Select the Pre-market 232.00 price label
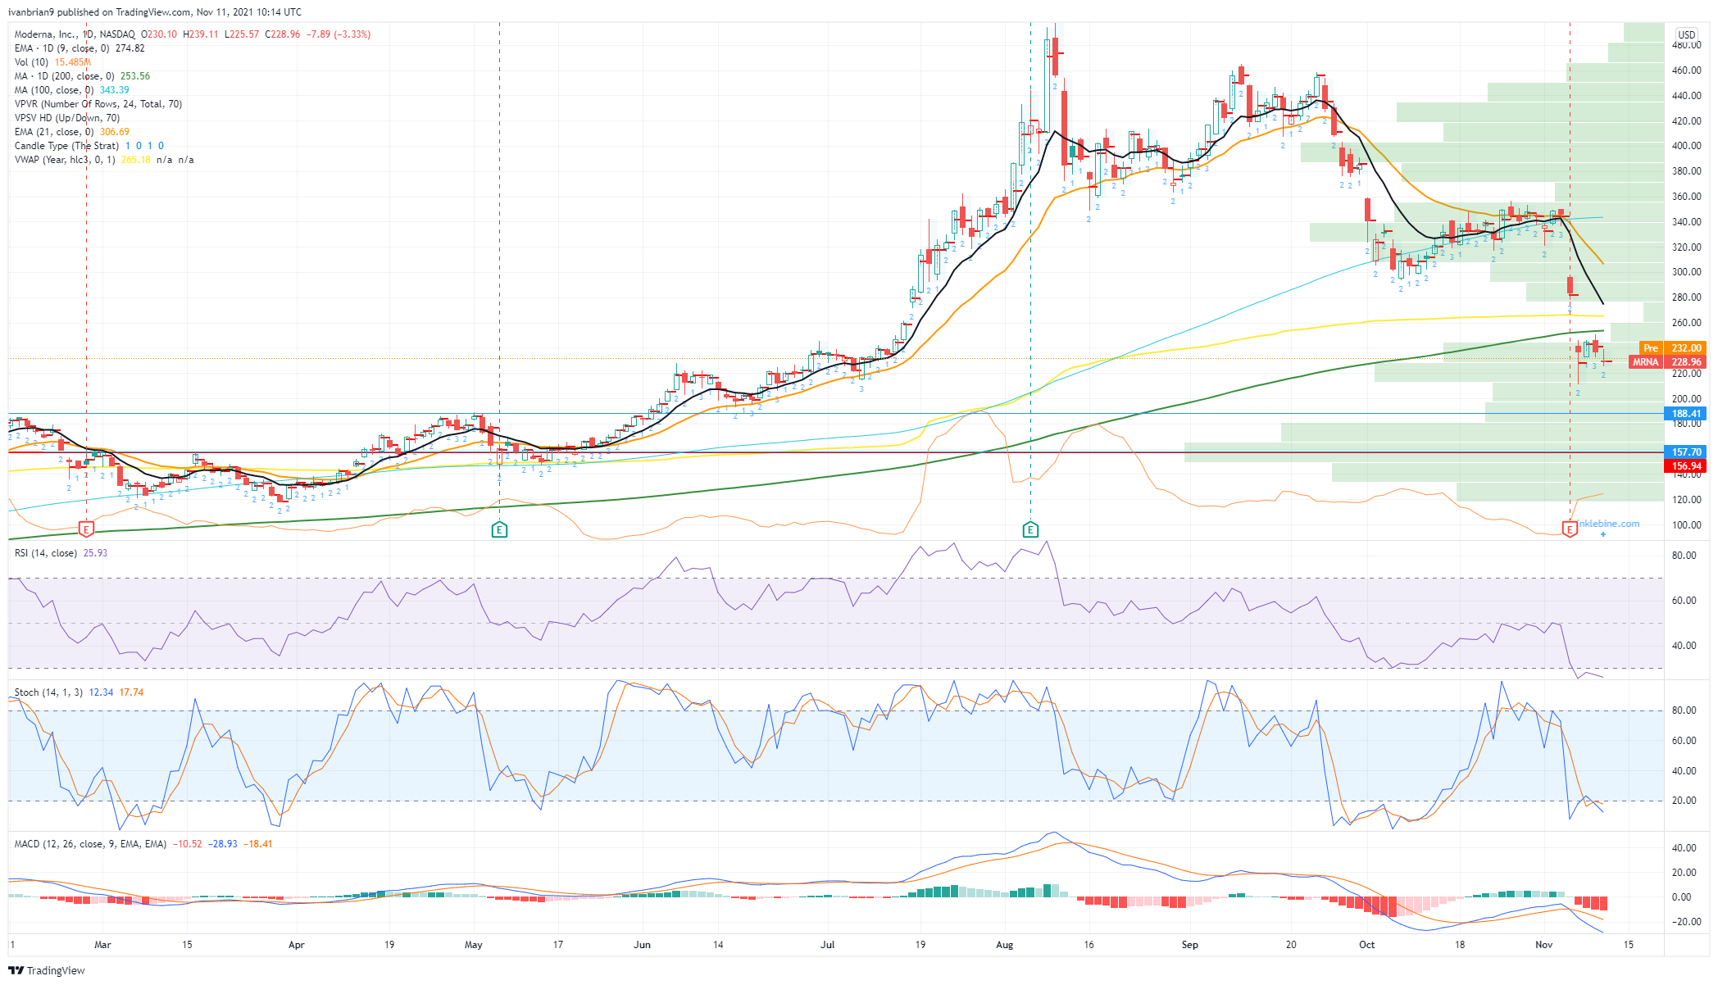 point(1672,347)
